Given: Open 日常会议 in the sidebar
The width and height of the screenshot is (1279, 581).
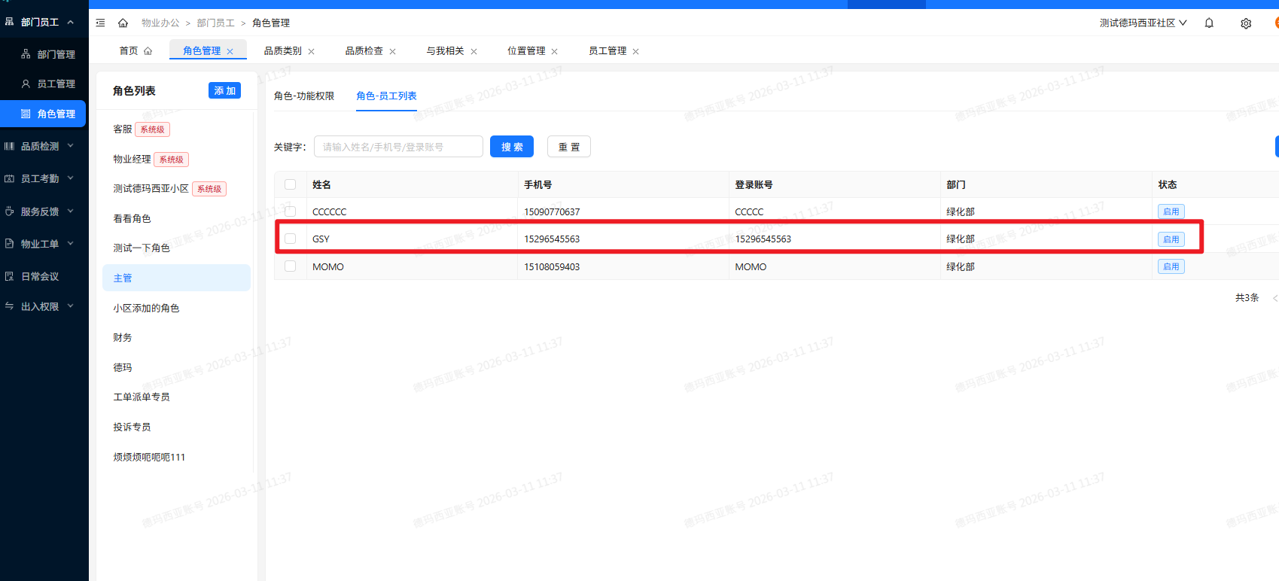Looking at the screenshot, I should coord(40,276).
